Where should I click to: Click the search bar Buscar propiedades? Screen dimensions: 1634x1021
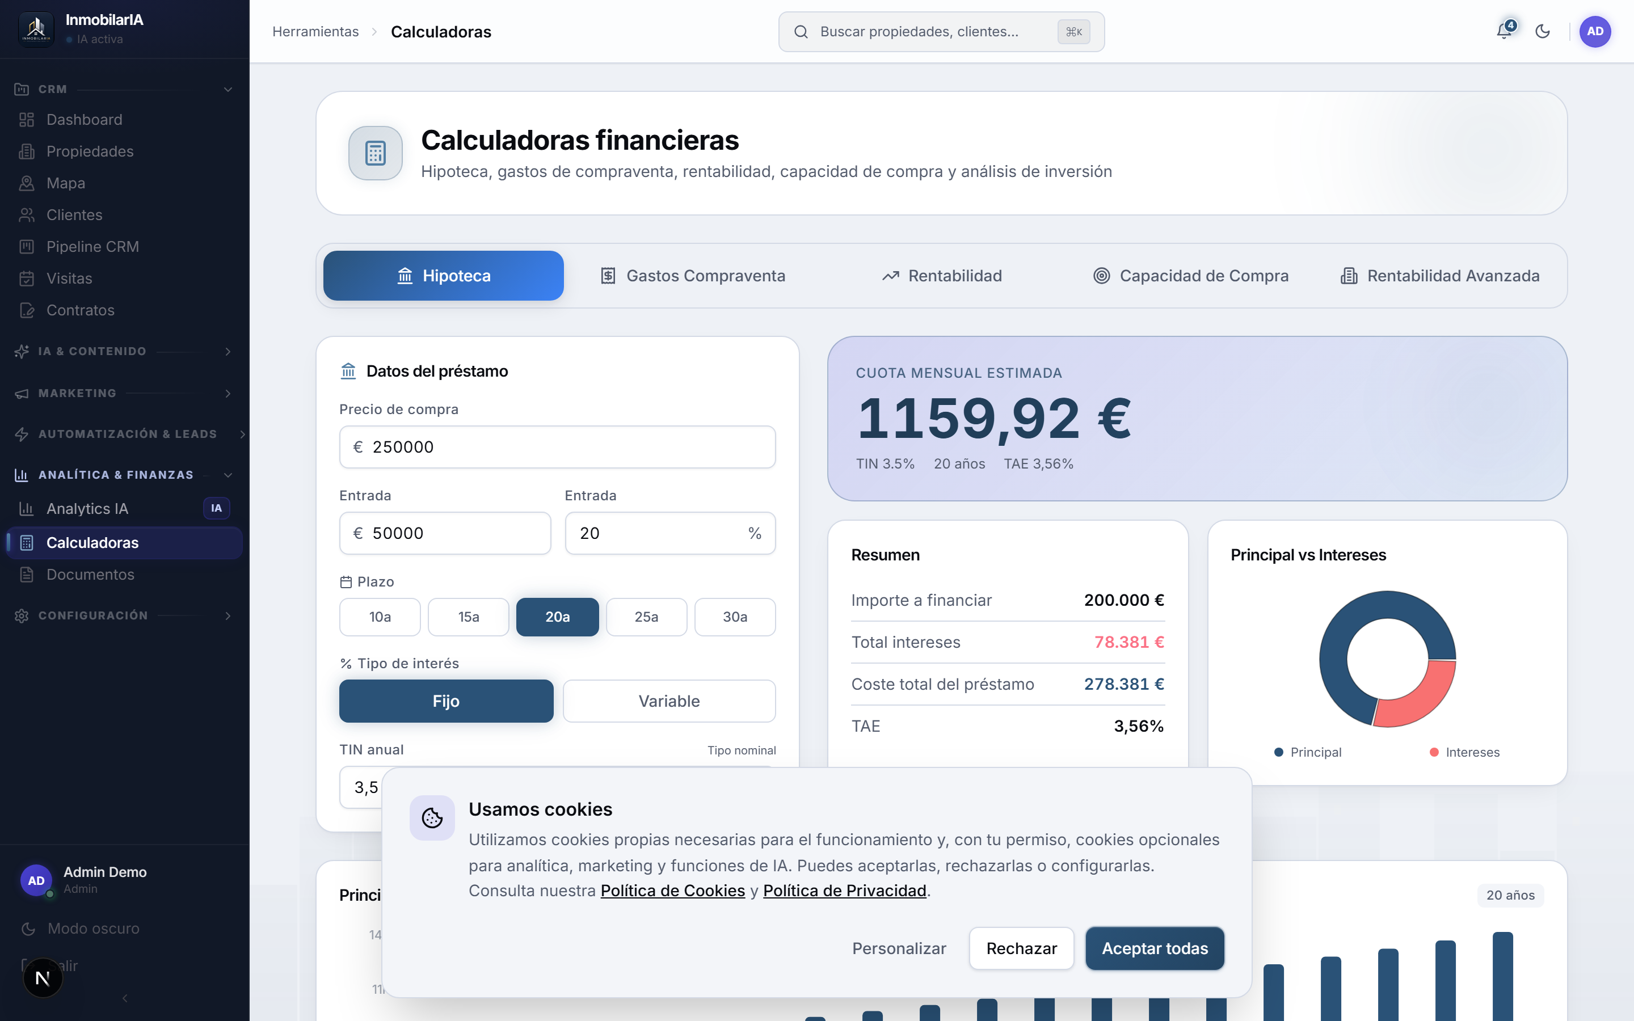941,32
